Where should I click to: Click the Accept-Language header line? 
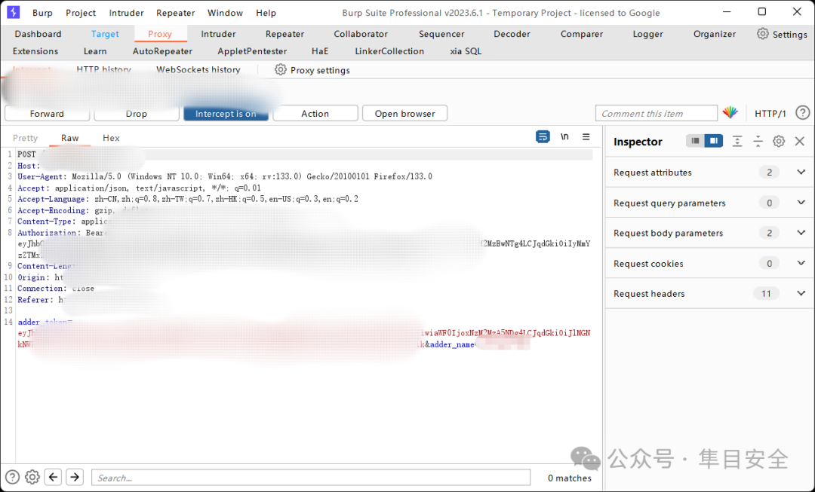(x=188, y=199)
